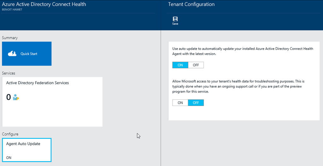This screenshot has height=166, width=323.
Task: Click the Tenant Configuration blade title
Action: (x=191, y=4)
